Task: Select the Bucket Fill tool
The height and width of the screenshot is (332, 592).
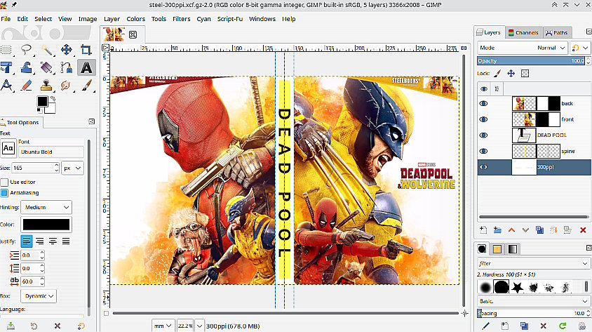Action: [x=46, y=67]
